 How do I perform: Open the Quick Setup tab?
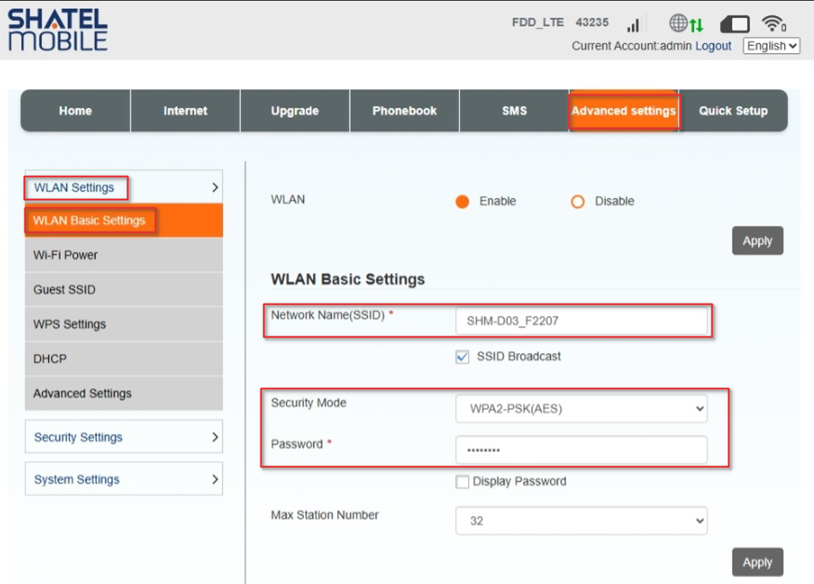pyautogui.click(x=733, y=110)
